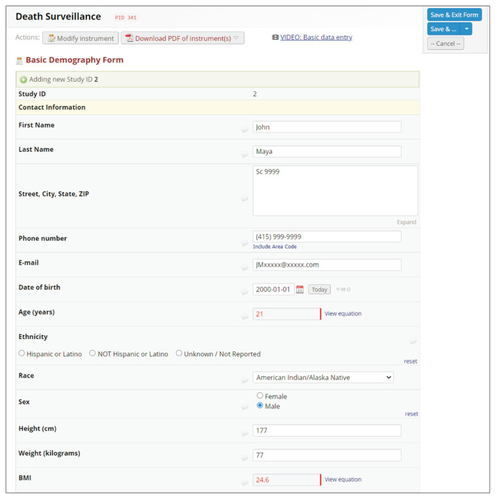Screen dimensions: 496x499
Task: Click comment balloon icon next to Phone number
Action: (x=245, y=243)
